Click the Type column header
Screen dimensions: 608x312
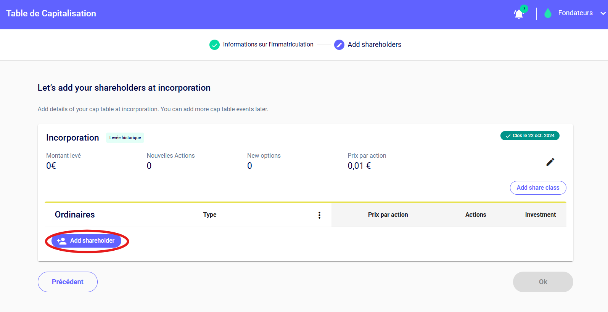pos(210,215)
